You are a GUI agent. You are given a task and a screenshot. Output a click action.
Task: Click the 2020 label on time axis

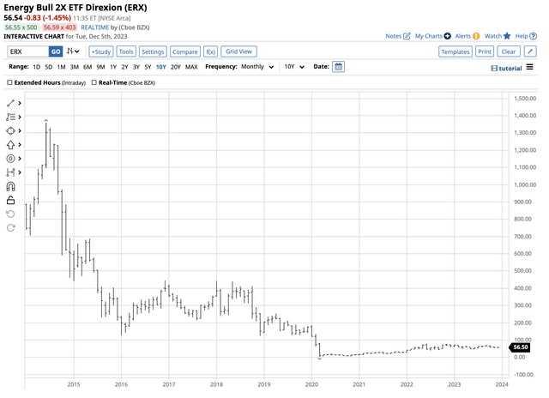click(x=311, y=384)
